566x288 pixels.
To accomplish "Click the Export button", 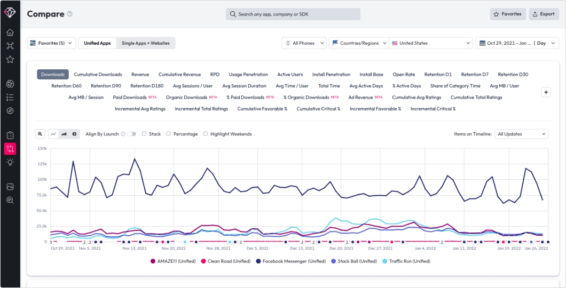I will point(544,14).
